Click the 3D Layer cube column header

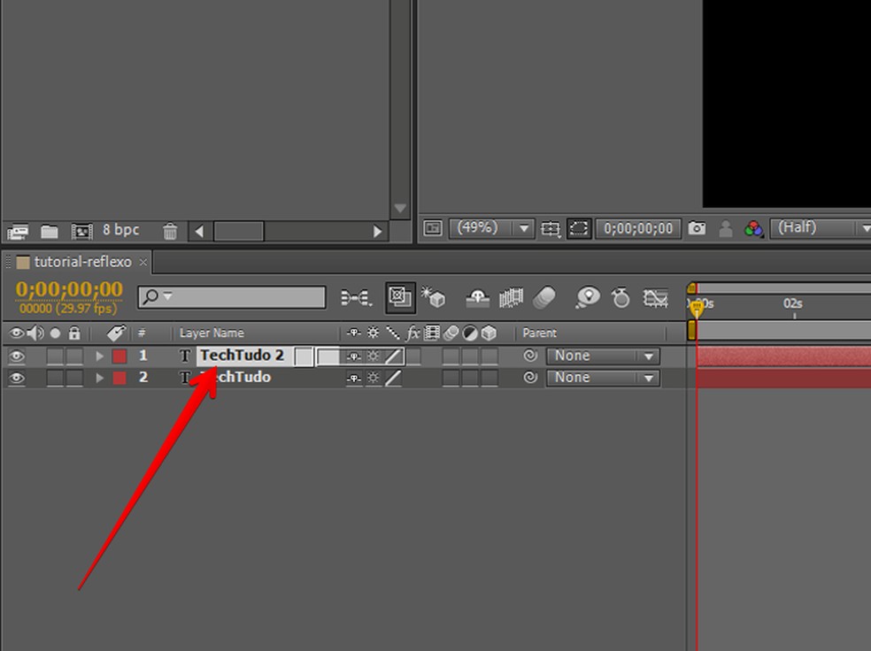pos(489,333)
